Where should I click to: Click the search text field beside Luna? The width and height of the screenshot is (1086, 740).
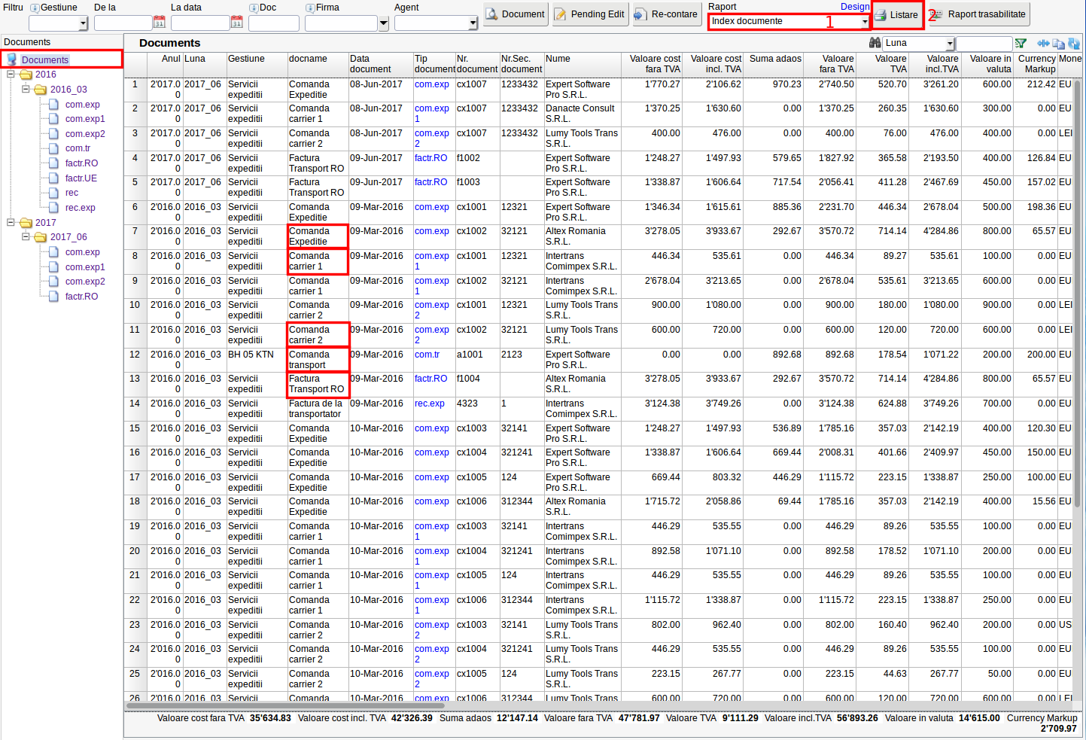pyautogui.click(x=984, y=44)
